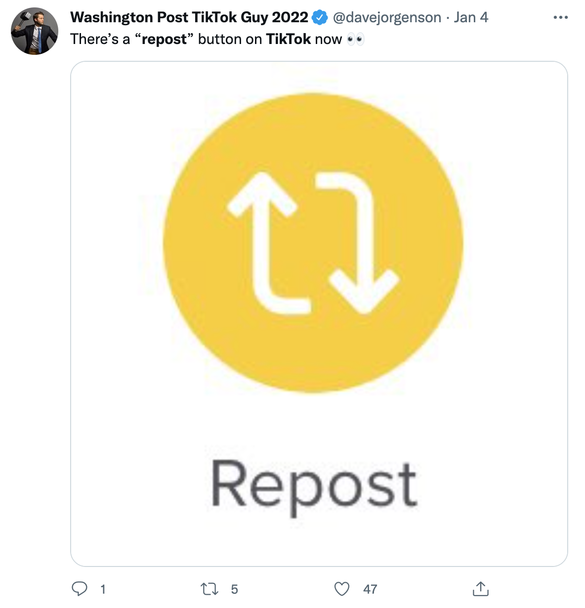Click the blue verified badge
The image size is (585, 608).
pos(320,18)
